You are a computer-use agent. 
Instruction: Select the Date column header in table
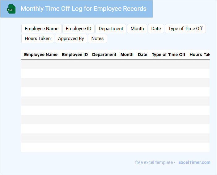143,55
